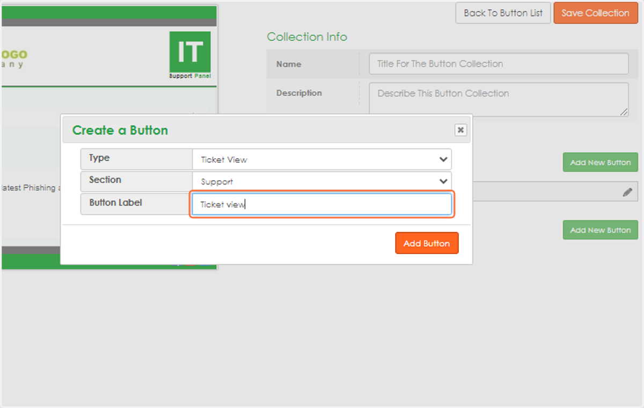Open the Type dropdown showing Ticket View
The width and height of the screenshot is (644, 408).
pos(321,159)
